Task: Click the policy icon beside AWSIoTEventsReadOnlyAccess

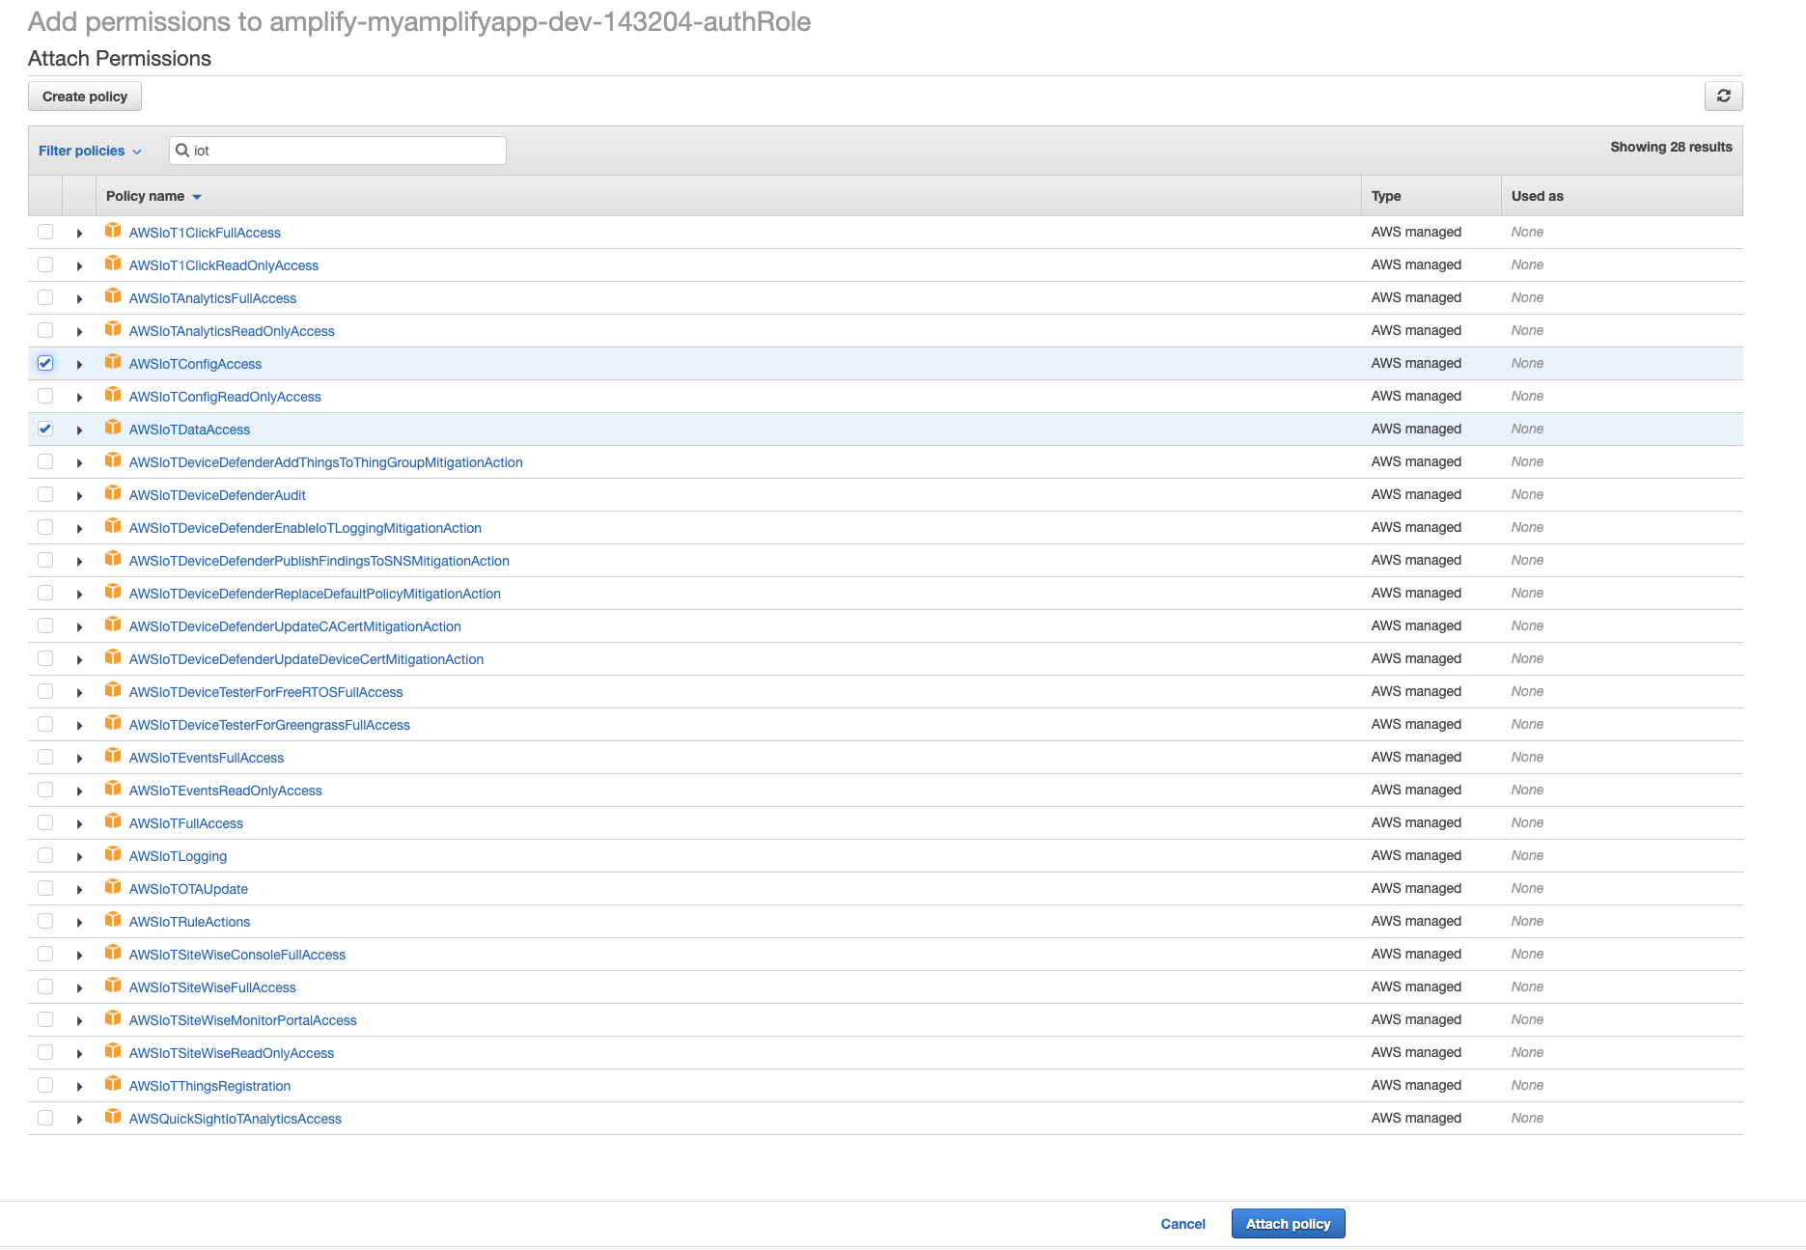Action: (113, 789)
